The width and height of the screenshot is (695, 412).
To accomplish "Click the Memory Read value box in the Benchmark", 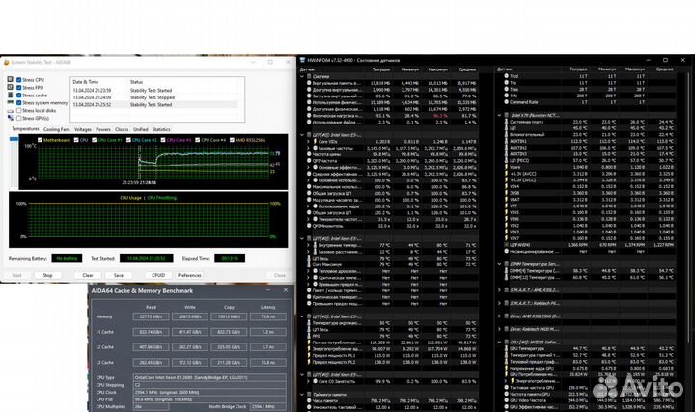I will pos(151,316).
